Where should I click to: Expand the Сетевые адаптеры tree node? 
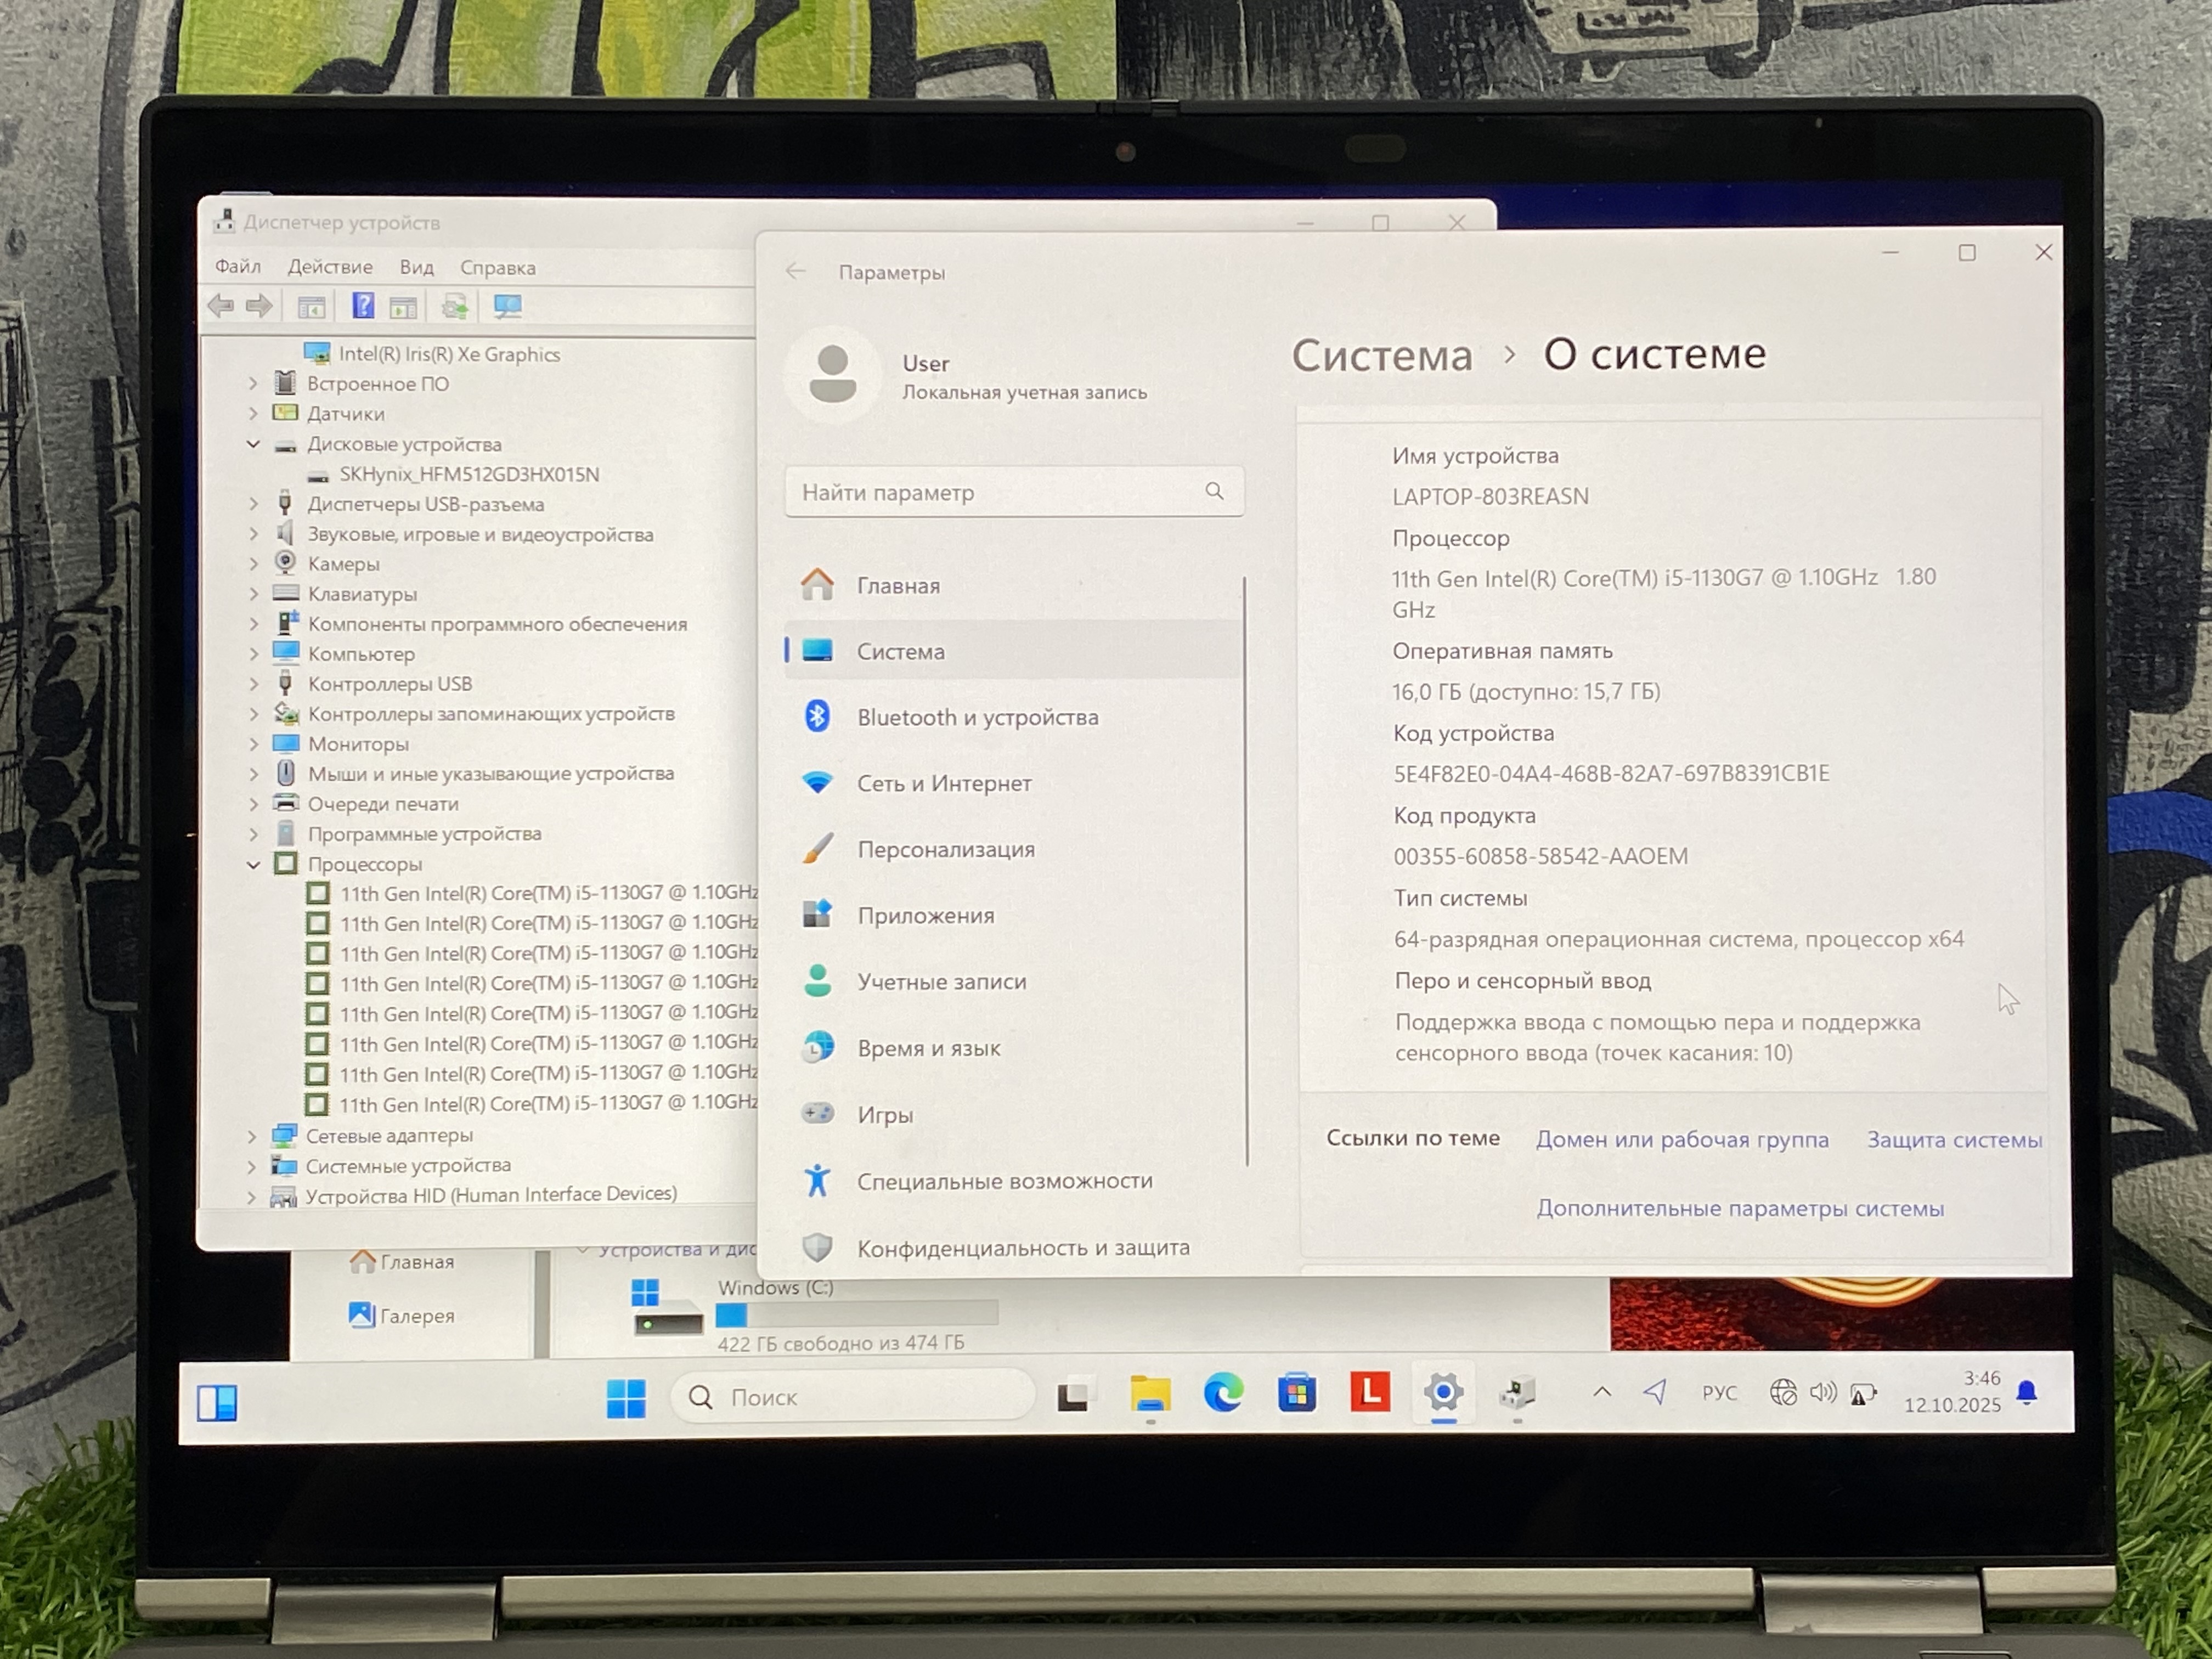(x=252, y=1136)
